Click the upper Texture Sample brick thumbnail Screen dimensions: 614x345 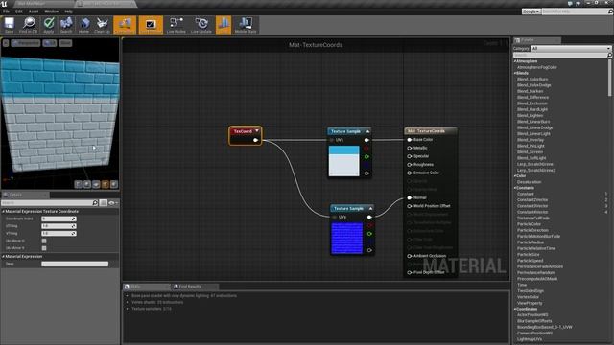343,161
